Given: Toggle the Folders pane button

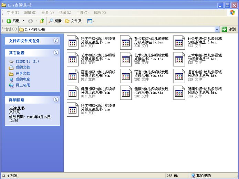Looking at the screenshot, I should 73,21.
